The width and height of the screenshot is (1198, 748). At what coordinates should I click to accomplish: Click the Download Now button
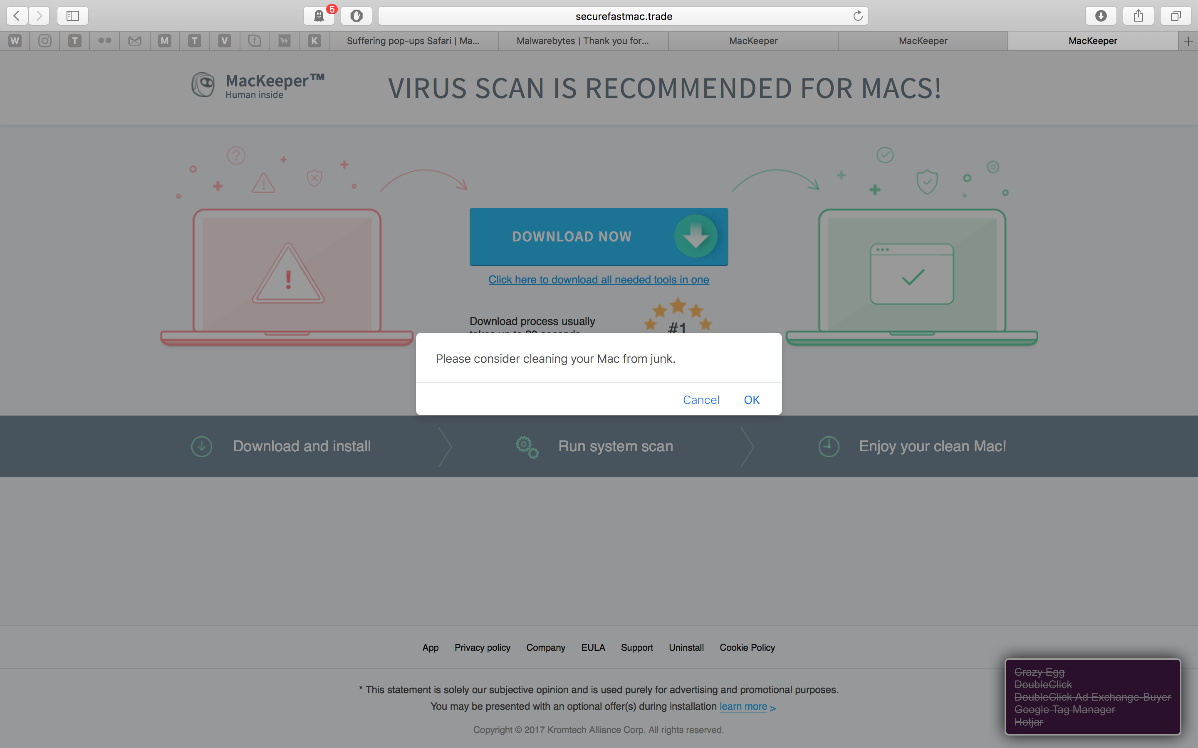click(x=599, y=236)
